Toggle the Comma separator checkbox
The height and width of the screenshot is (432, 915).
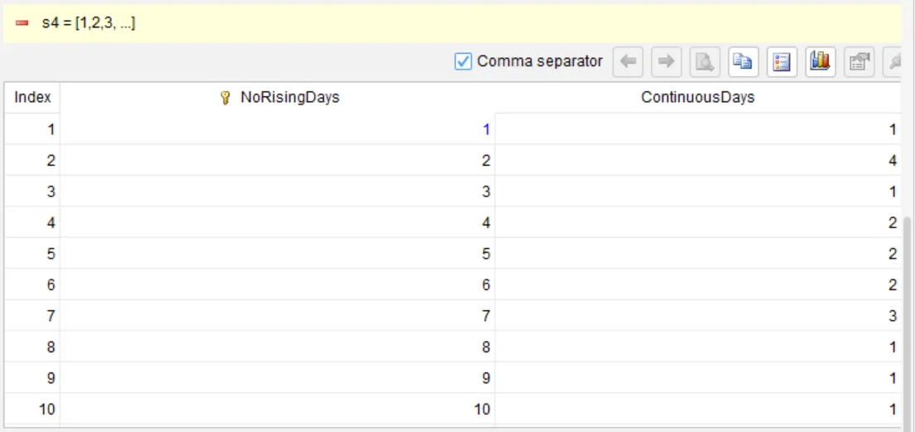[462, 61]
